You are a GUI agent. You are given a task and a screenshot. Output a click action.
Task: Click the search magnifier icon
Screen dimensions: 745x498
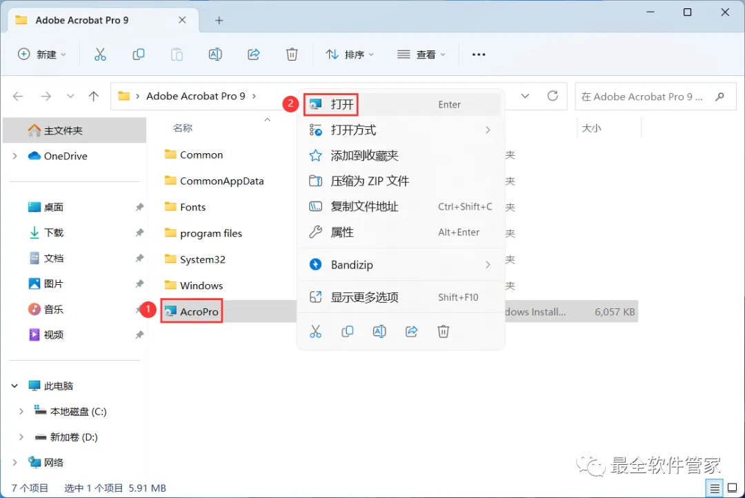coord(719,97)
